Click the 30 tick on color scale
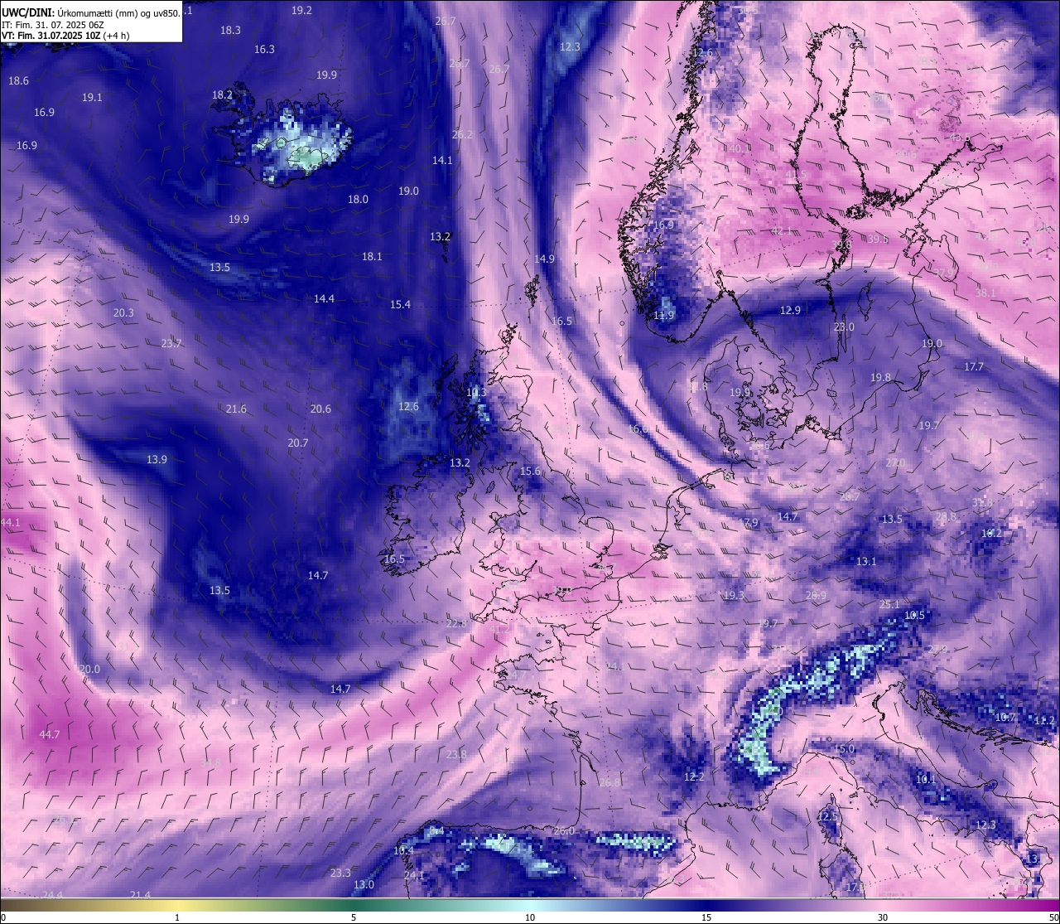 click(x=883, y=917)
